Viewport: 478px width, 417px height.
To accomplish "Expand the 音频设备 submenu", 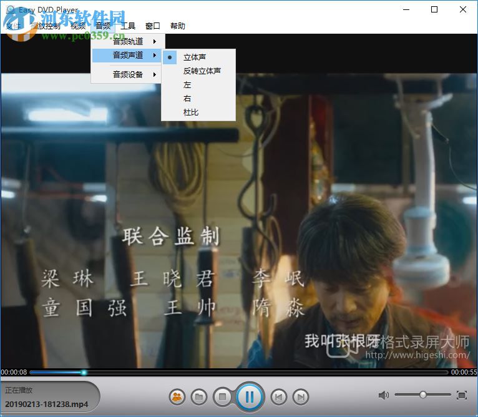I will pos(128,74).
